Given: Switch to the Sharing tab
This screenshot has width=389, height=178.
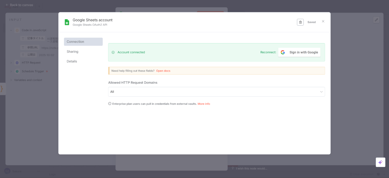Looking at the screenshot, I should click(x=73, y=52).
